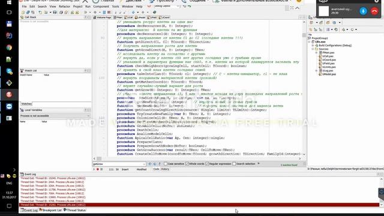The image size is (384, 216).
Task: Select UCell.pas in Project Manager
Action: [x=328, y=56]
